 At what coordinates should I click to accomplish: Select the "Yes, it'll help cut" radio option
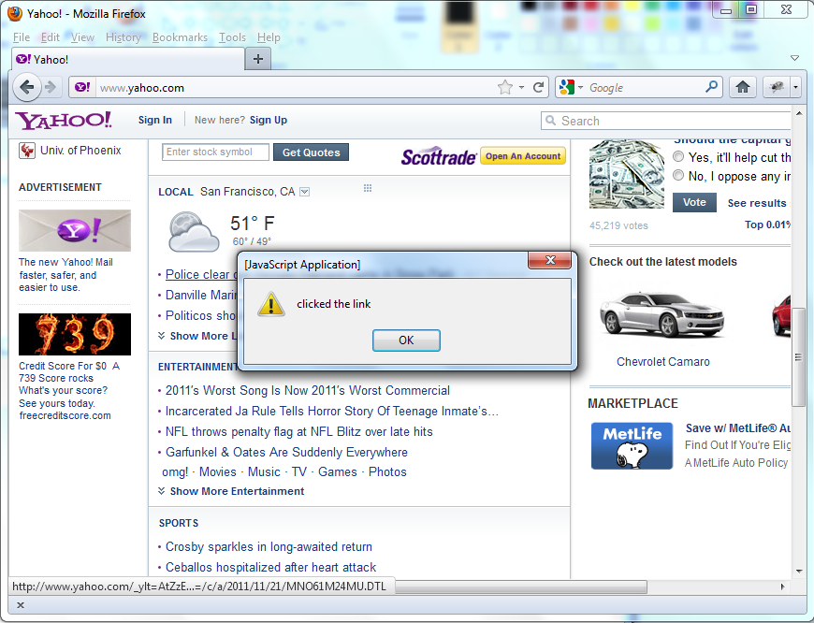pos(678,156)
